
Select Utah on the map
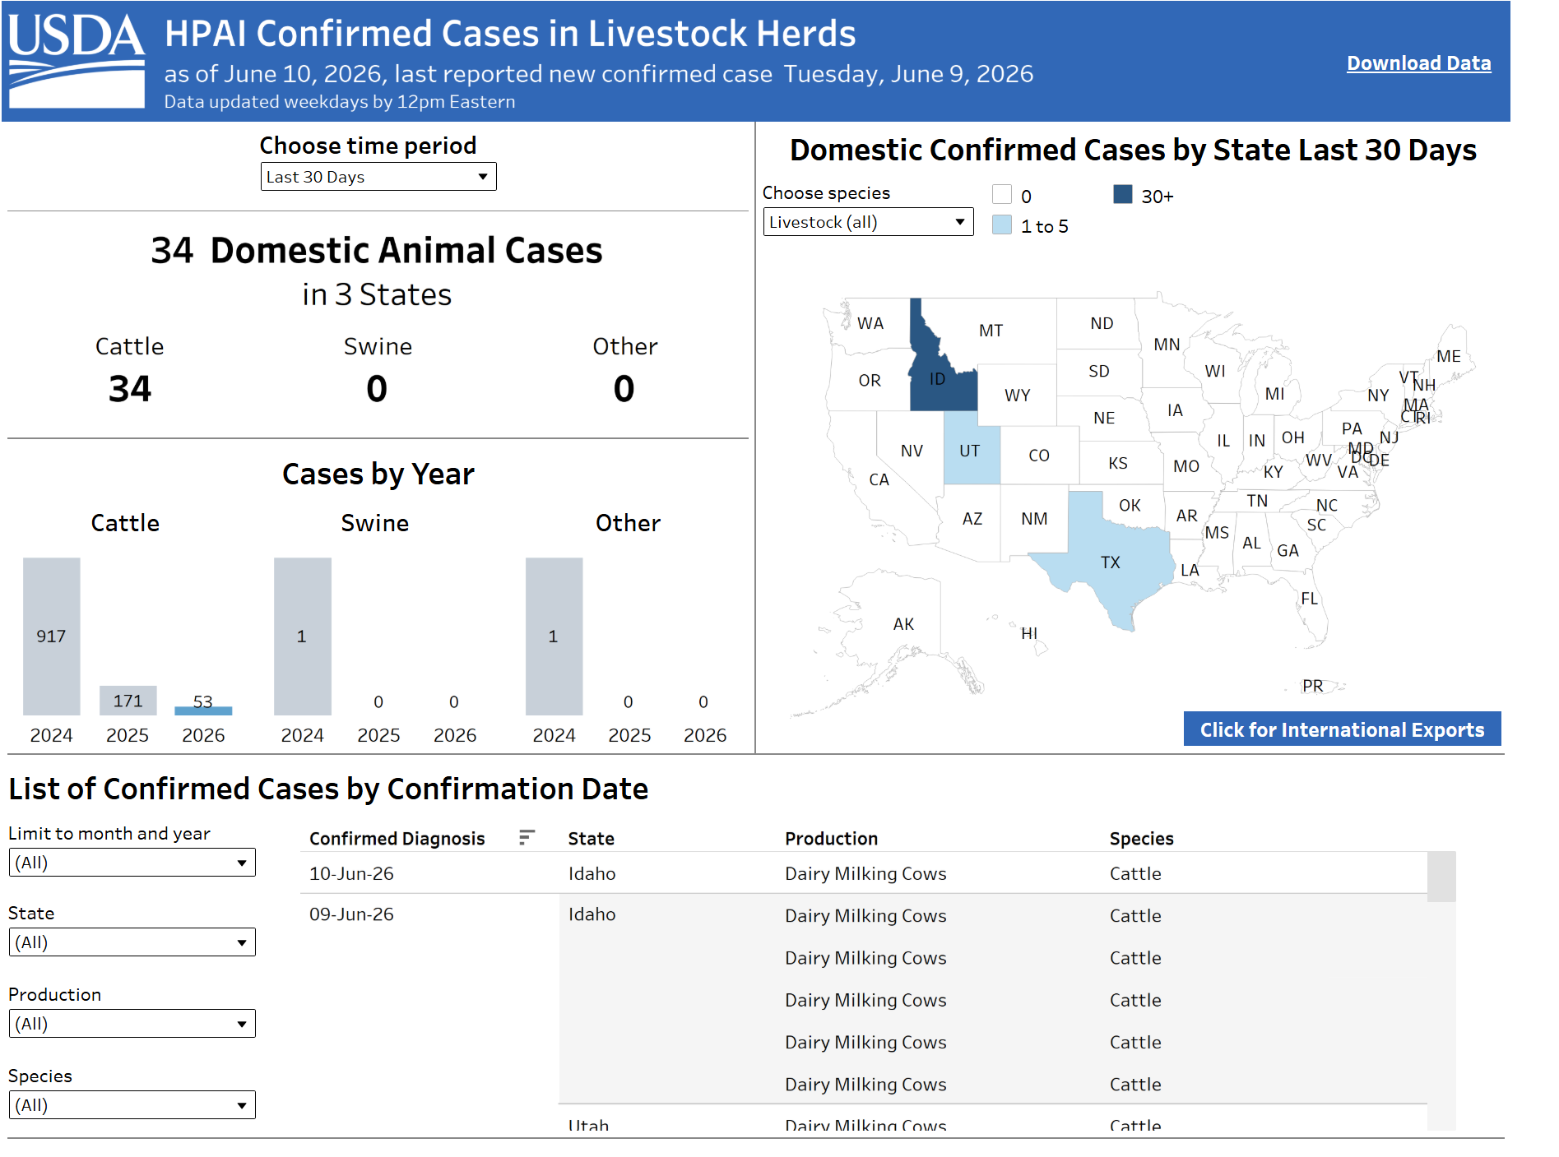pyautogui.click(x=970, y=449)
